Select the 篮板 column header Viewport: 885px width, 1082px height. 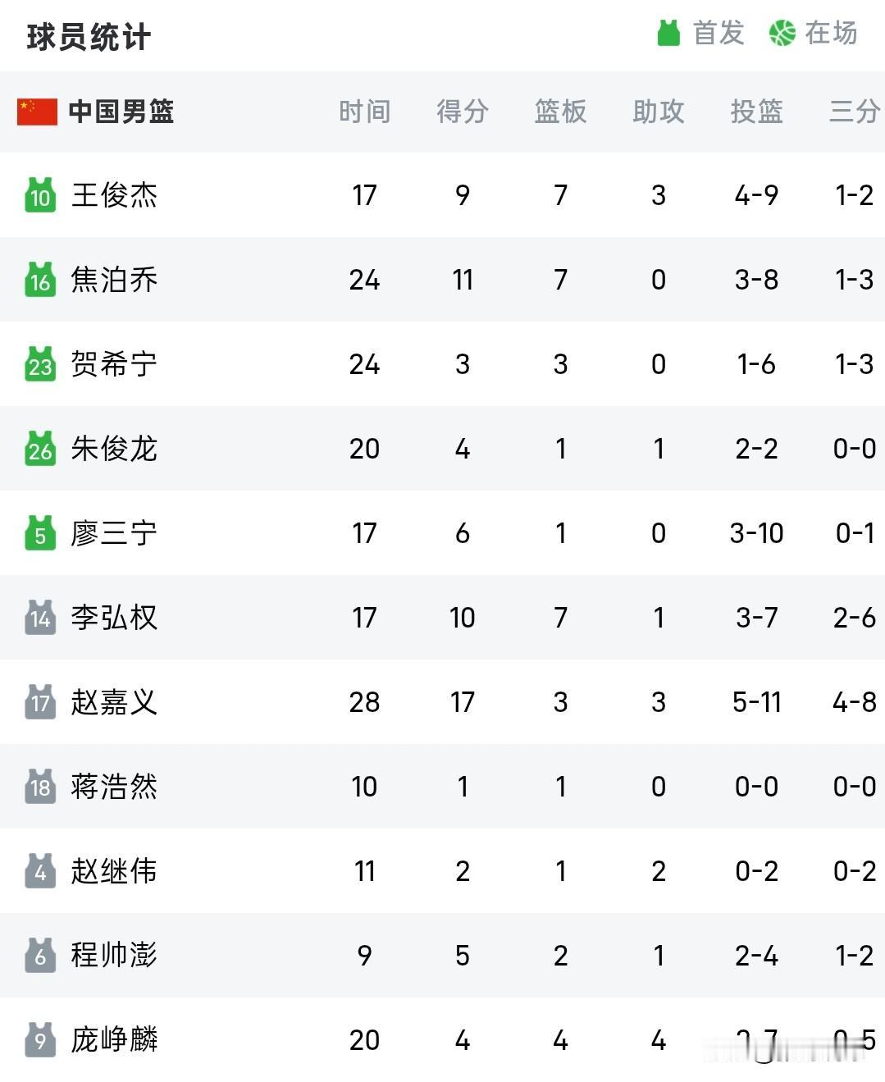(x=560, y=112)
